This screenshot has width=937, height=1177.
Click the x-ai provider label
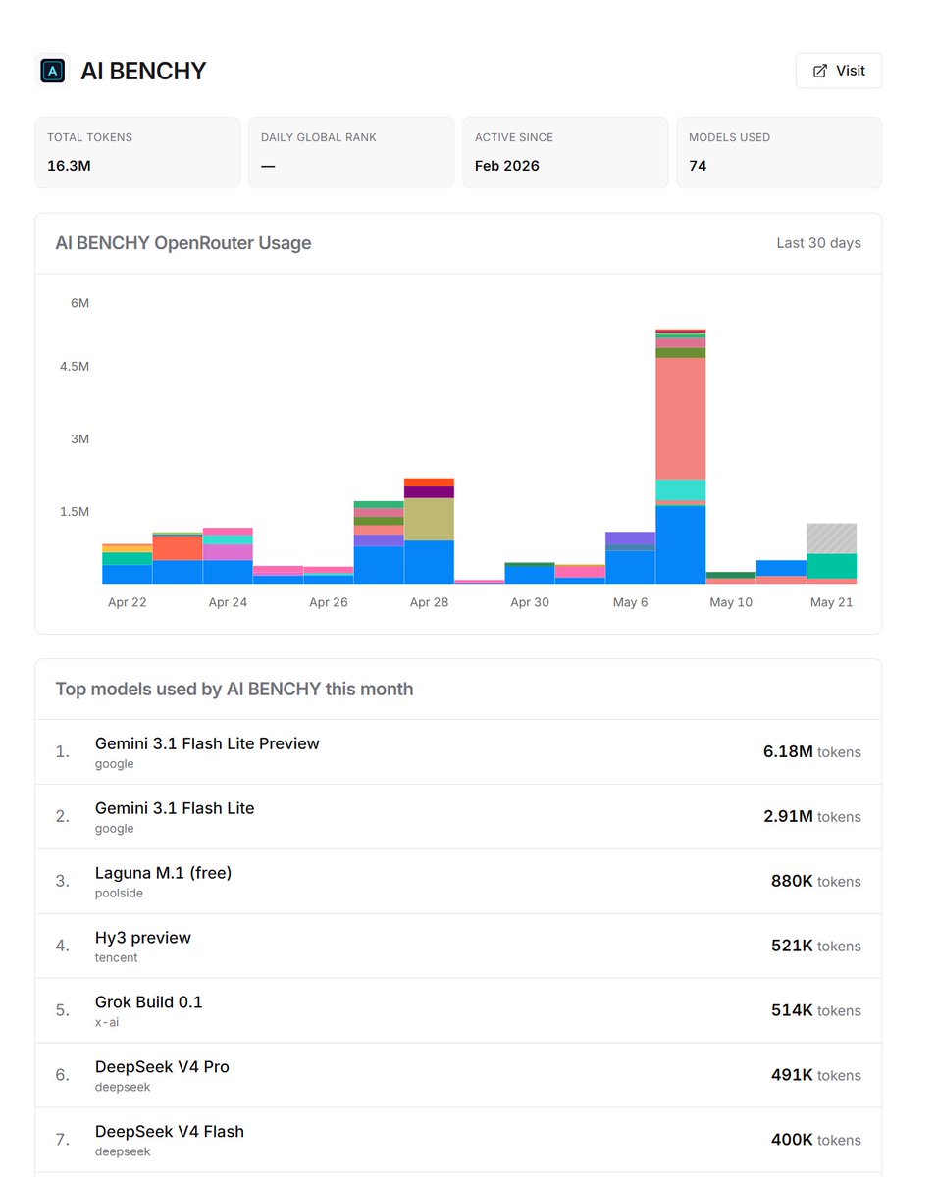point(107,1023)
